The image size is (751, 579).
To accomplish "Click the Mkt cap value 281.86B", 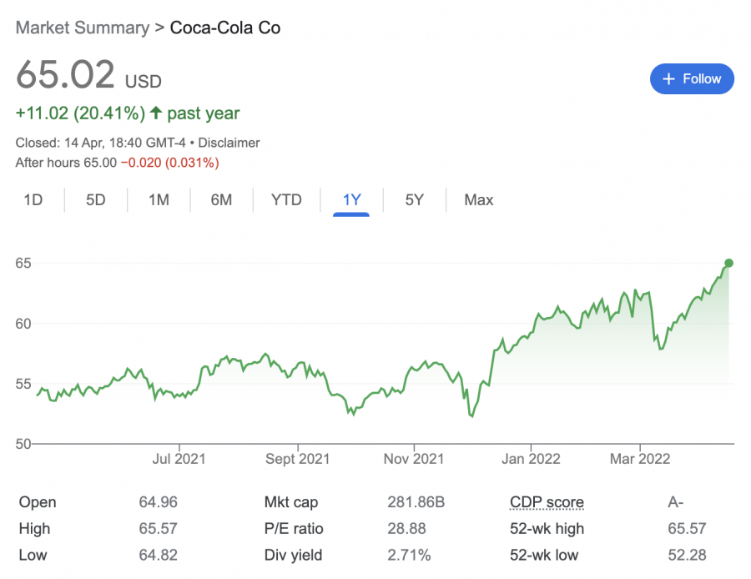I will click(x=416, y=502).
